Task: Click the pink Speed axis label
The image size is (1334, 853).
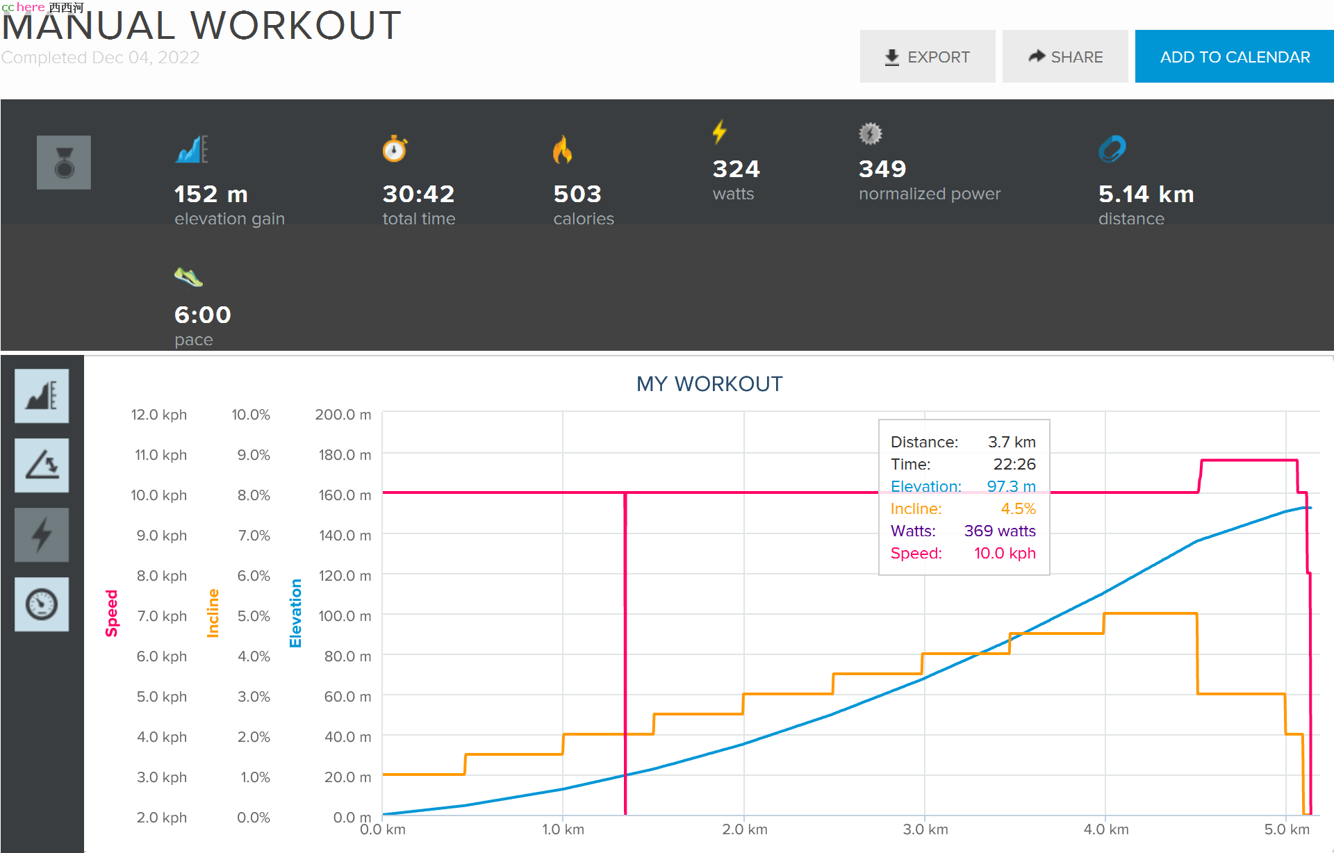Action: click(111, 613)
